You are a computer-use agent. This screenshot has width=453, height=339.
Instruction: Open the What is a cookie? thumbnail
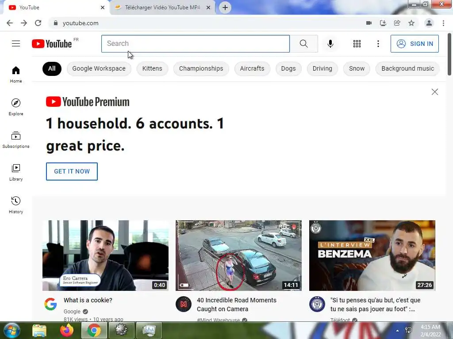click(x=105, y=256)
